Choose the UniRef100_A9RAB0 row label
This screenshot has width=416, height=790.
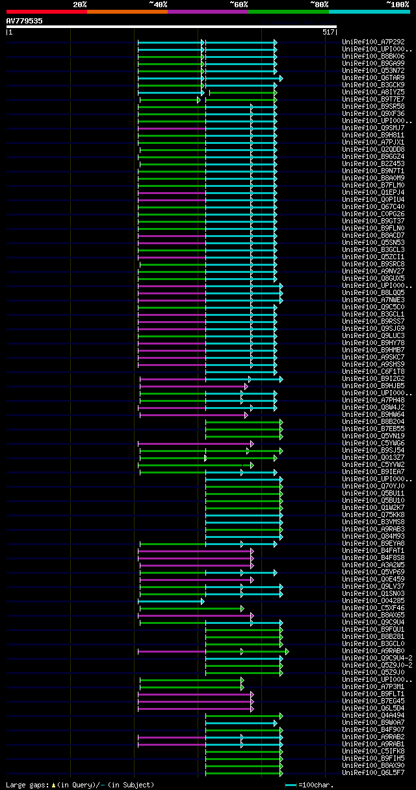[x=374, y=651]
